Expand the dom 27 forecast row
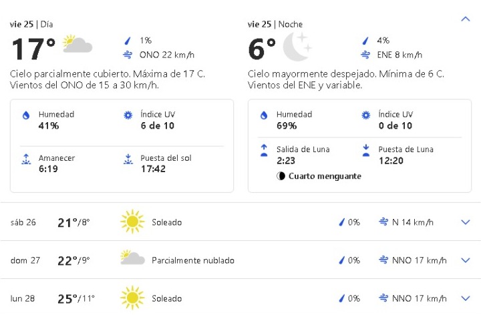Screen dimensions: 481x315 click(466, 260)
